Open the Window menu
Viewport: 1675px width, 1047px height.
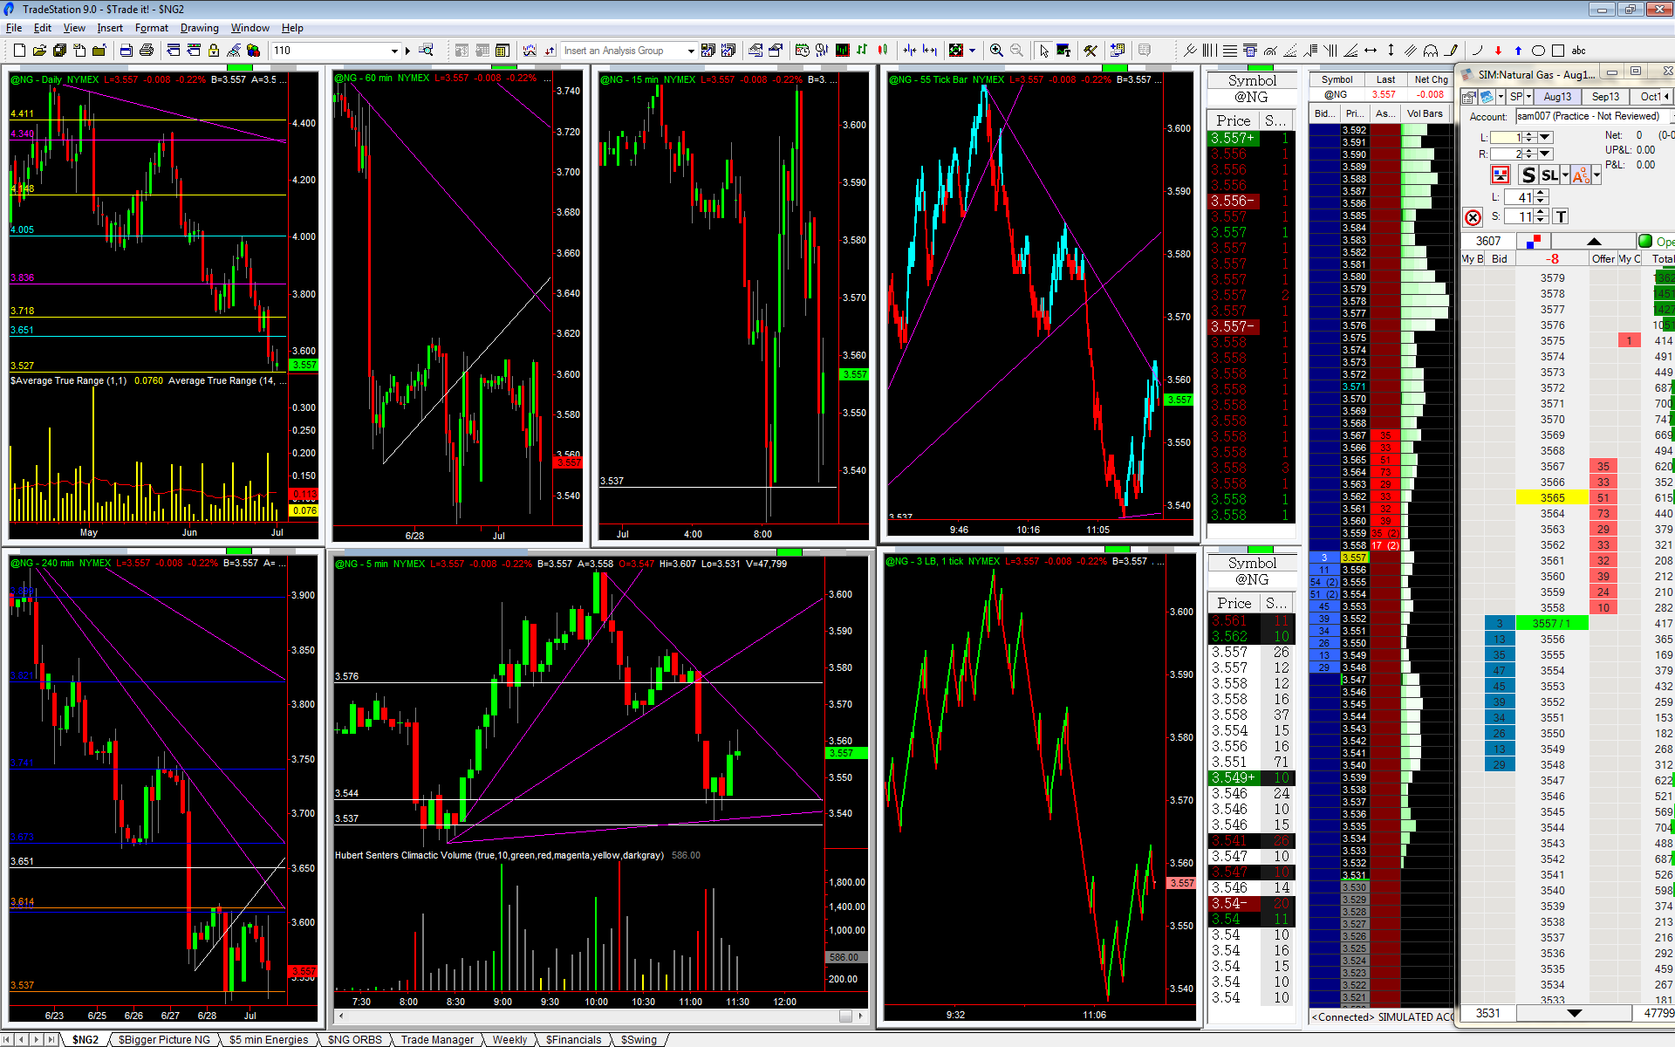coord(250,28)
